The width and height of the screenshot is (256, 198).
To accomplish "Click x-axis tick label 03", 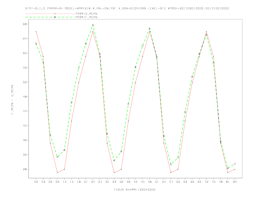I will point(43,182).
